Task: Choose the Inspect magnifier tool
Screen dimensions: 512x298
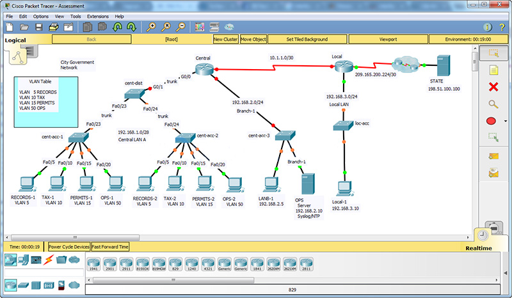Action: pos(493,104)
